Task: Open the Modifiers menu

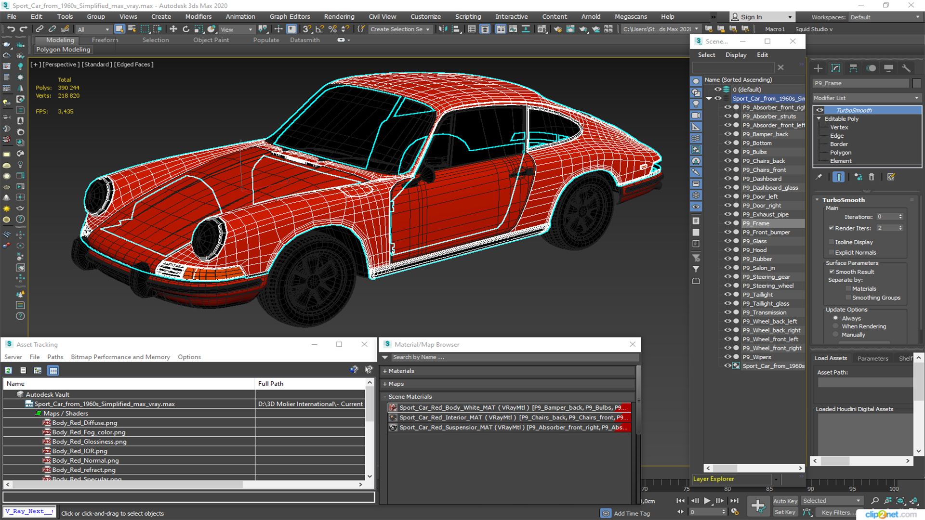Action: click(198, 16)
